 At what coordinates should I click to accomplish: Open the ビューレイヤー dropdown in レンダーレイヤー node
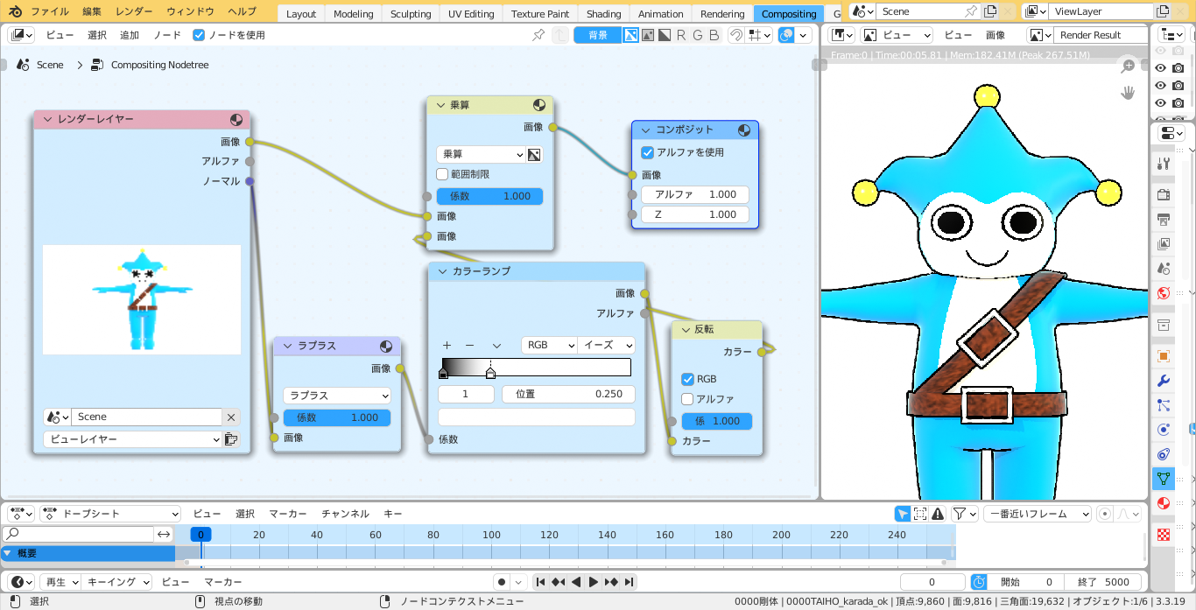click(x=133, y=439)
